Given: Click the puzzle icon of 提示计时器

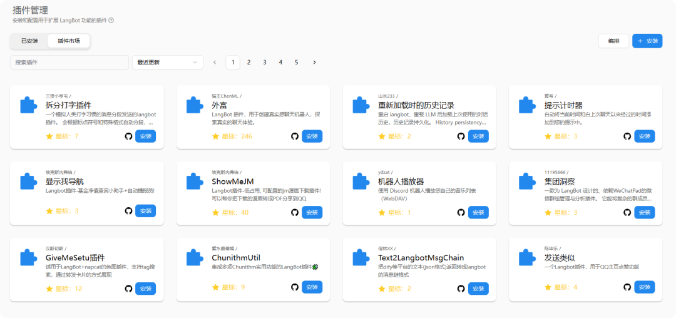Looking at the screenshot, I should 527,105.
